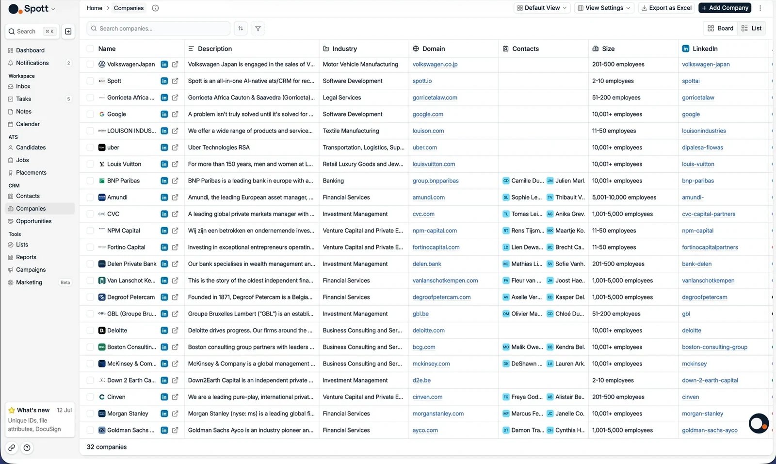Select the Morgan Stanley row checkbox
The height and width of the screenshot is (464, 776).
click(90, 414)
